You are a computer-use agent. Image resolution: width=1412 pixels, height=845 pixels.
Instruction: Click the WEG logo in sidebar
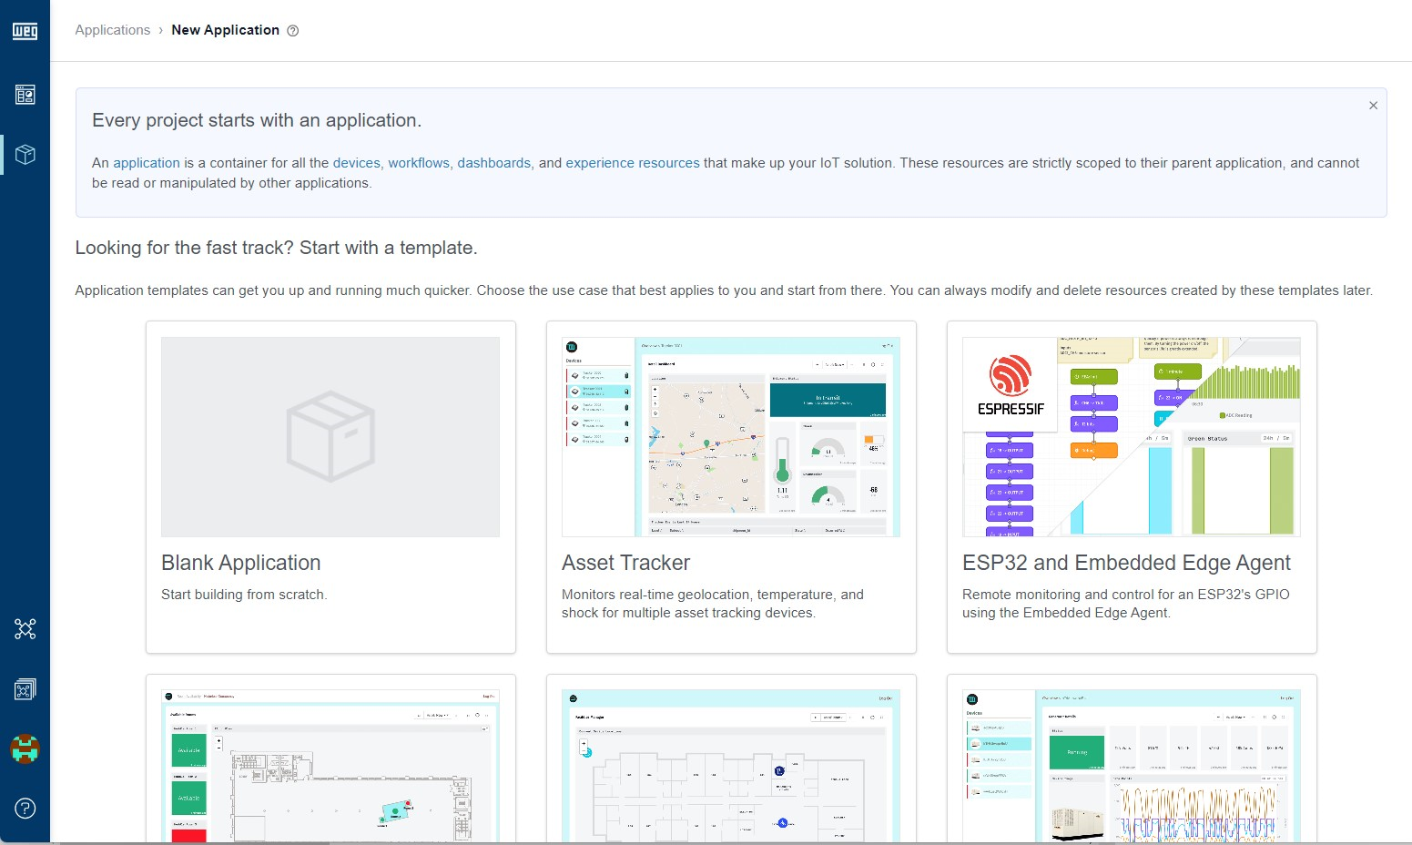pos(25,31)
